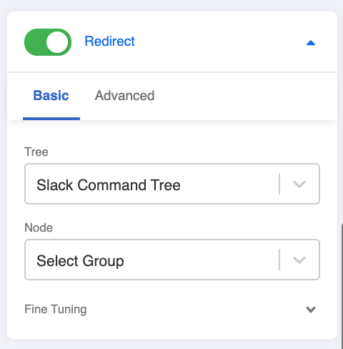Click the chevron in the Tree dropdown

pyautogui.click(x=299, y=184)
